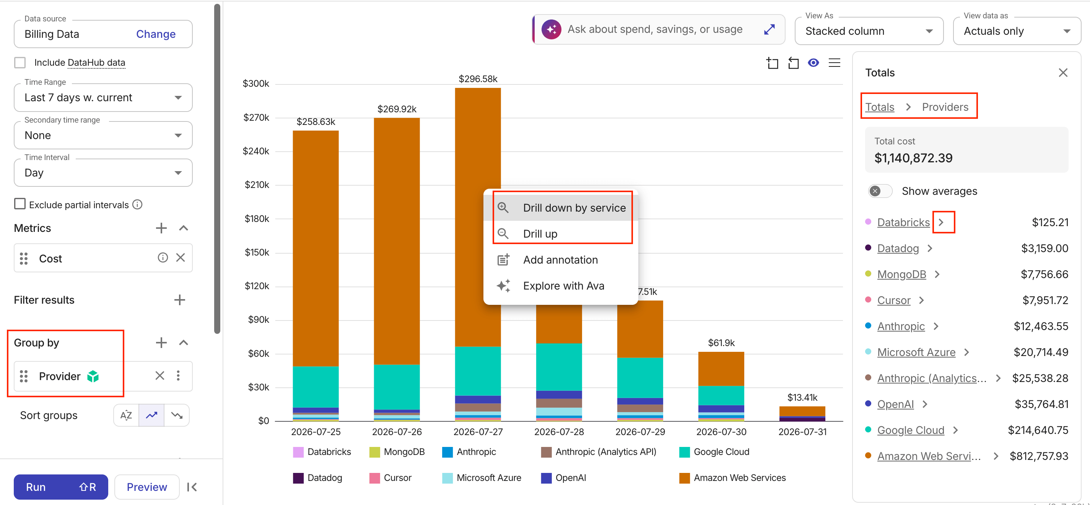Expand the Databricks chevron in Totals

click(x=941, y=222)
